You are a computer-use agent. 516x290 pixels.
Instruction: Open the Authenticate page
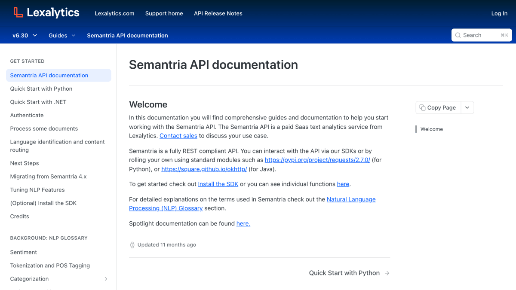(27, 115)
